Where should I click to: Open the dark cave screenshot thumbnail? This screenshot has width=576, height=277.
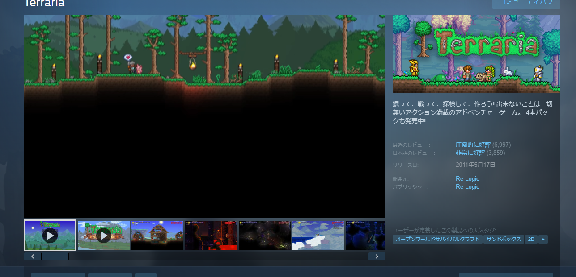coord(265,235)
